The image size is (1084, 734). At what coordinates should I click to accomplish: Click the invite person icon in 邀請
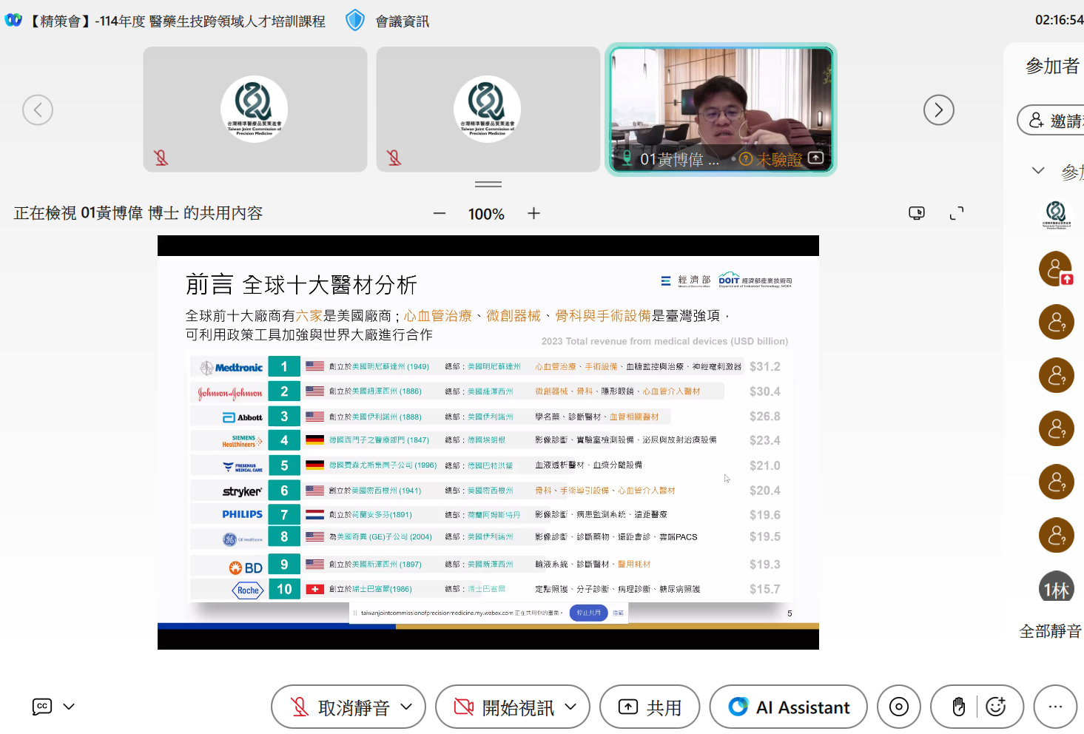click(x=1037, y=120)
